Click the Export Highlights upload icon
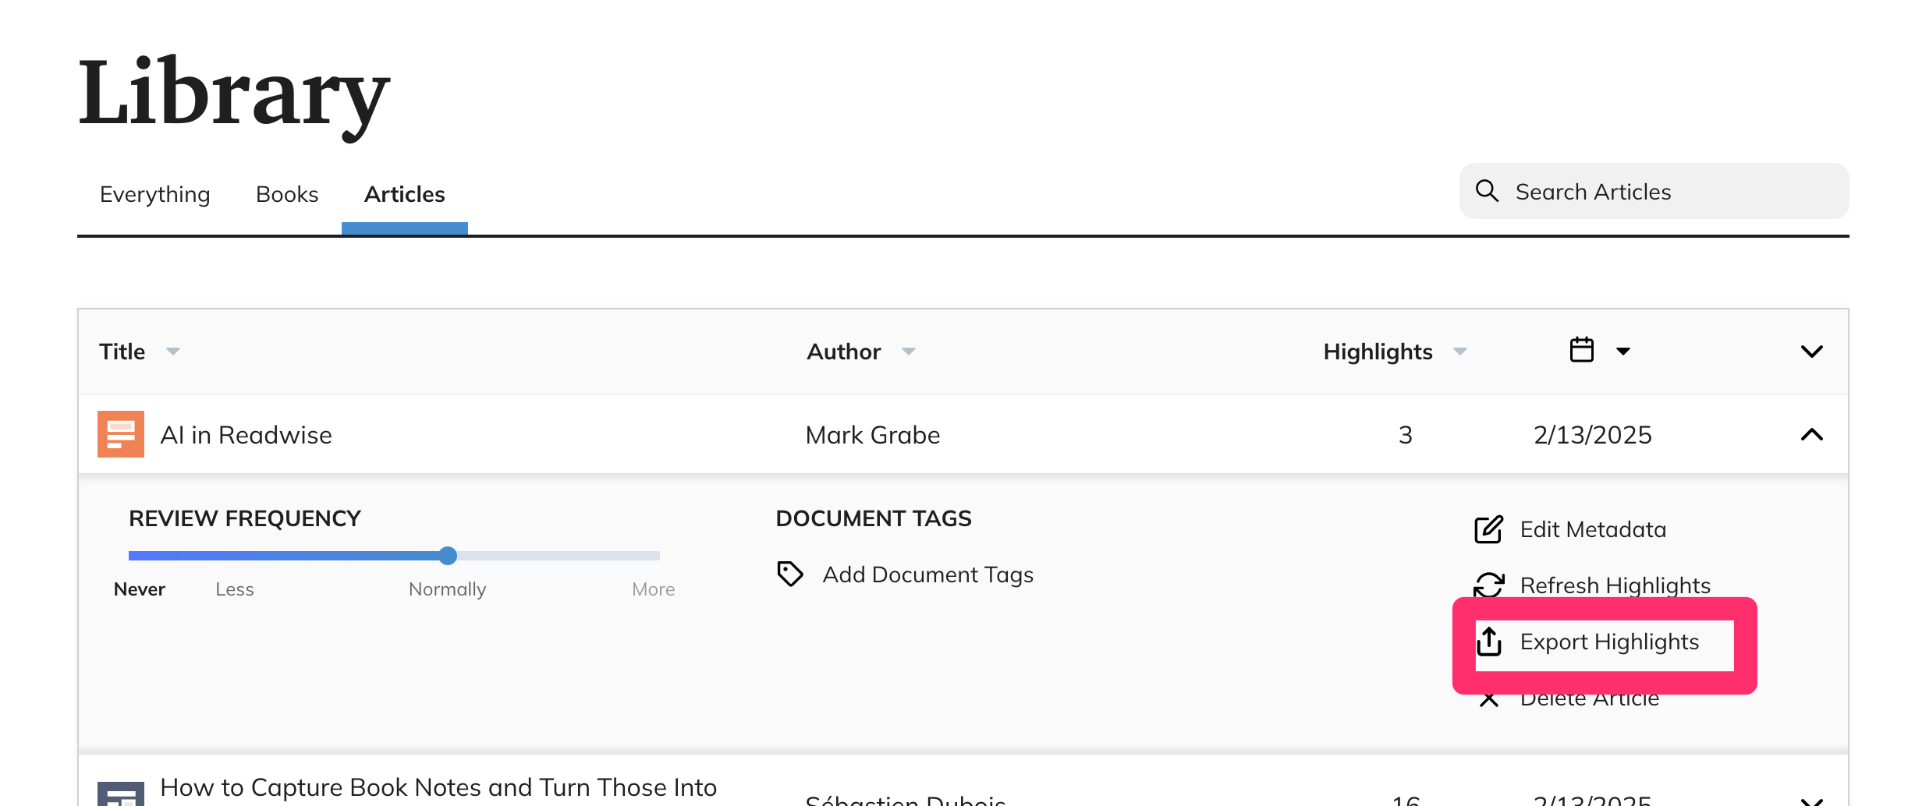Screen dimensions: 1908x806 (x=1488, y=642)
